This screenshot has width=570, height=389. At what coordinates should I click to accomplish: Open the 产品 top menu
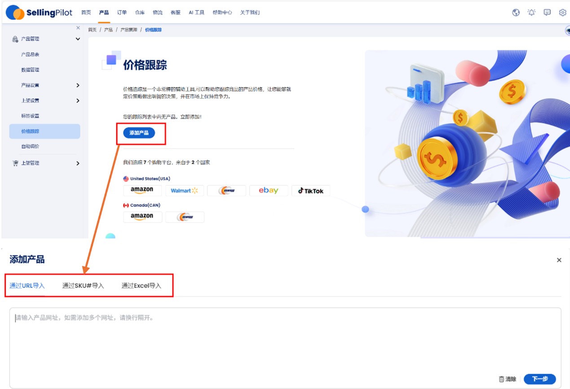pyautogui.click(x=104, y=13)
